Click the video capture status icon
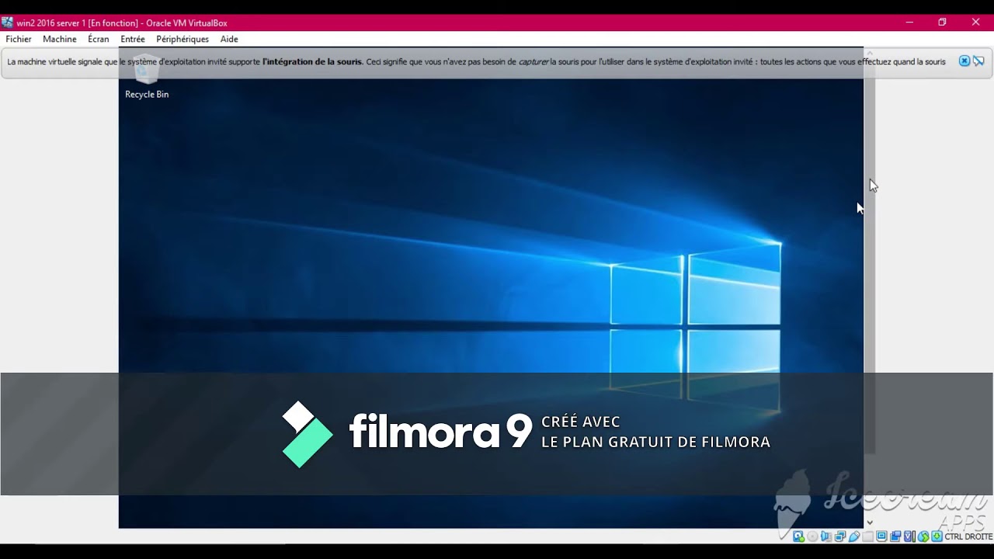994x559 pixels. 895,536
